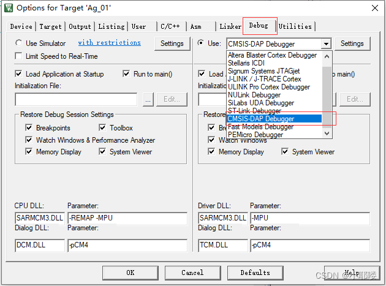This screenshot has width=386, height=286.
Task: Toggle simulator Load Application at Startup
Action: (x=18, y=73)
